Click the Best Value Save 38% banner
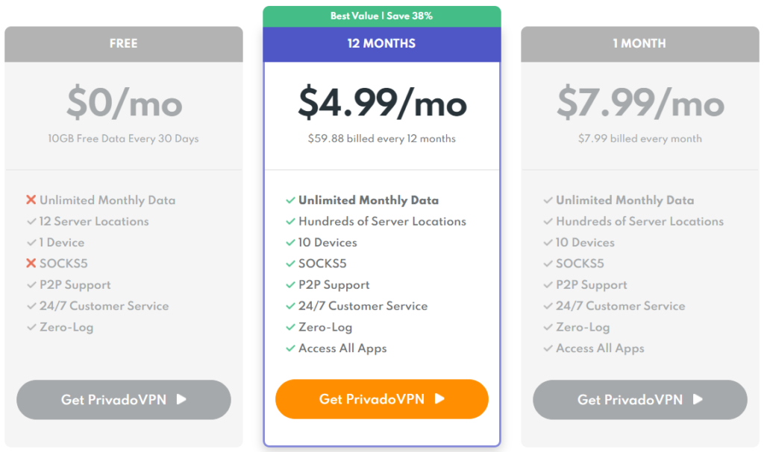Screen dimensions: 764x452 (x=382, y=16)
